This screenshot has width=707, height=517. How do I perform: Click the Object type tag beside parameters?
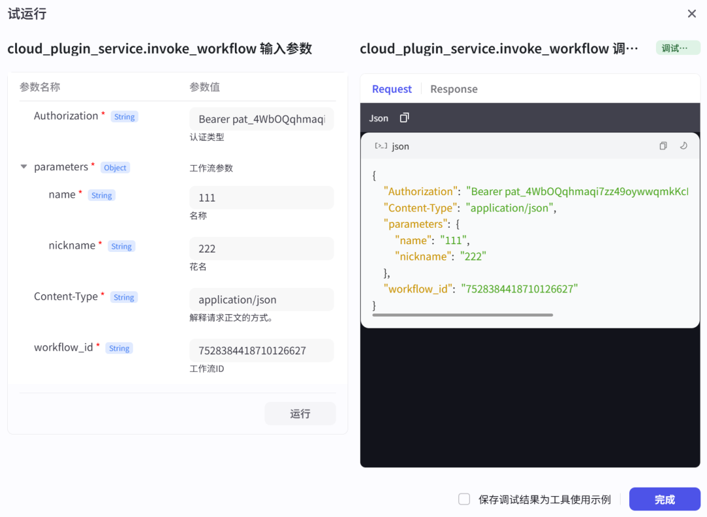point(115,168)
